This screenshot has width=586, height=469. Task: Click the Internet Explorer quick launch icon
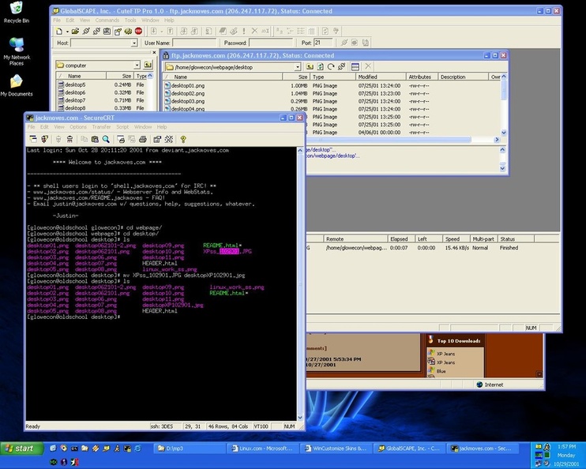[x=138, y=448]
